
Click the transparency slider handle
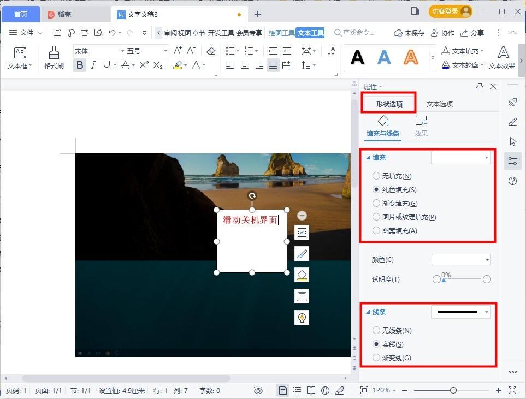[x=444, y=281]
